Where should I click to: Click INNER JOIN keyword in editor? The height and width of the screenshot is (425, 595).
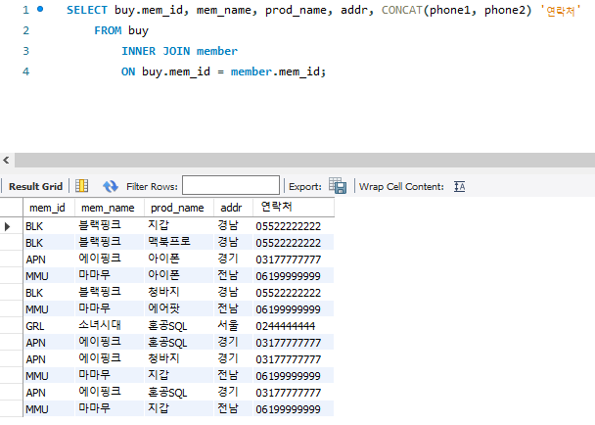pos(156,51)
